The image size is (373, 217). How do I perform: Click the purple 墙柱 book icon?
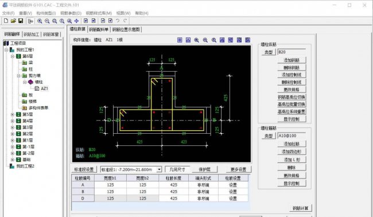[30, 82]
